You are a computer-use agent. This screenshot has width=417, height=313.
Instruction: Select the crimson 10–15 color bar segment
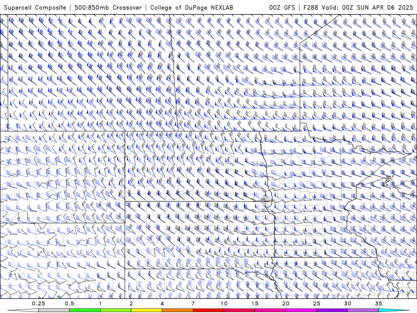click(239, 310)
